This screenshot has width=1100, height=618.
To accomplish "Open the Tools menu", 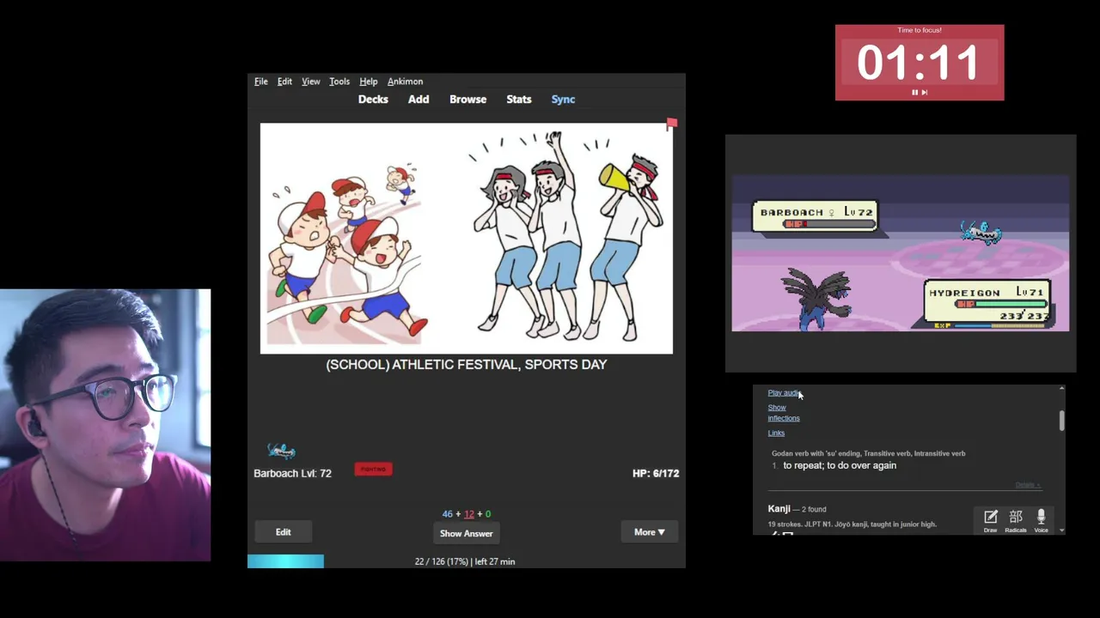I will click(x=339, y=82).
